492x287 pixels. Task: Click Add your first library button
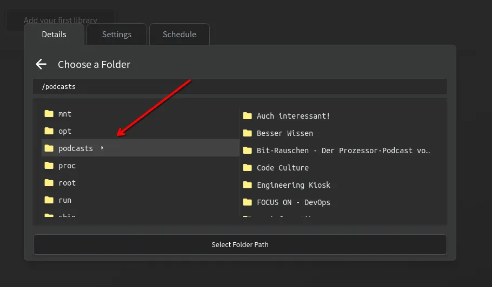coord(61,20)
